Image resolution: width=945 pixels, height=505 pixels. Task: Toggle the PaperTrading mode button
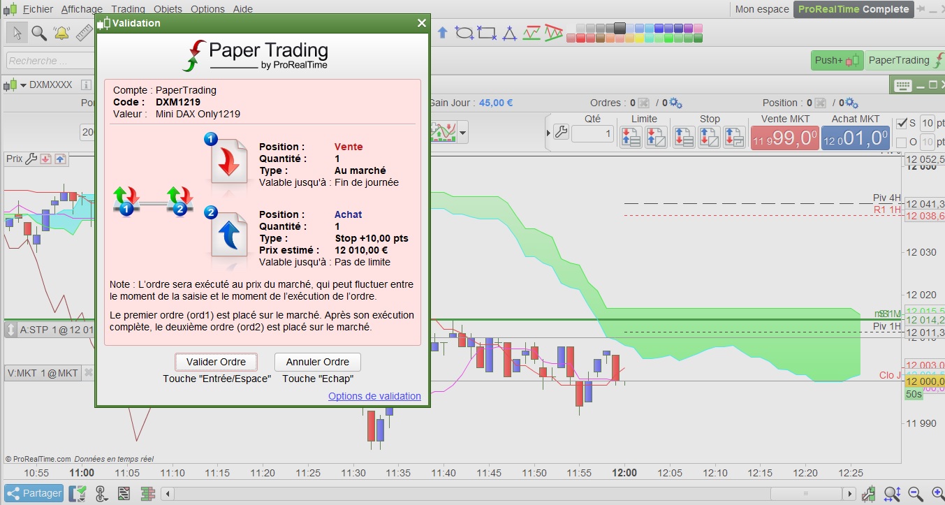pos(905,60)
